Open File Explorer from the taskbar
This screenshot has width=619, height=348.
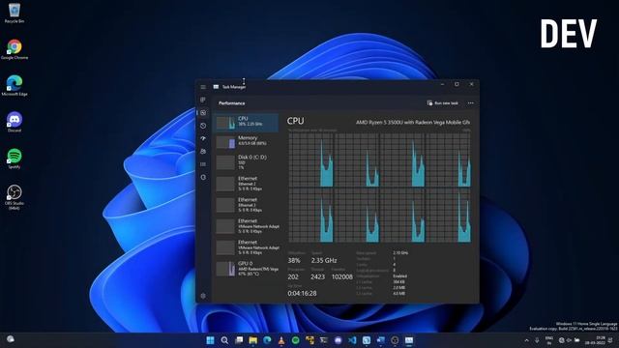[x=253, y=340]
